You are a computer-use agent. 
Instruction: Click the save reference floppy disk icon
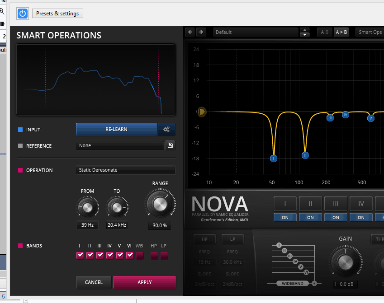(170, 145)
